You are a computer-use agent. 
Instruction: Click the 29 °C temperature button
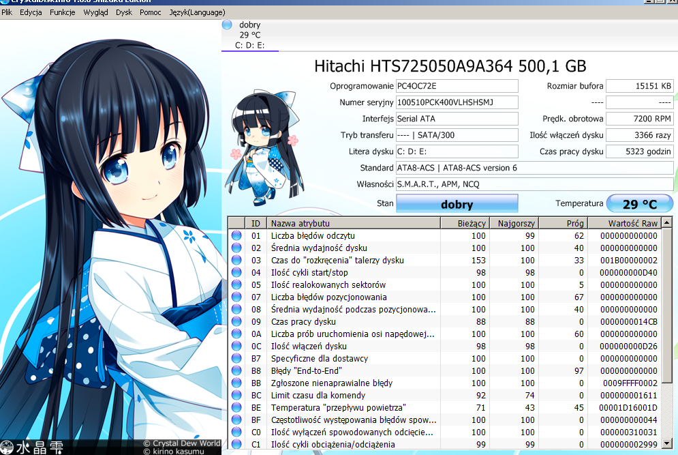pyautogui.click(x=640, y=204)
